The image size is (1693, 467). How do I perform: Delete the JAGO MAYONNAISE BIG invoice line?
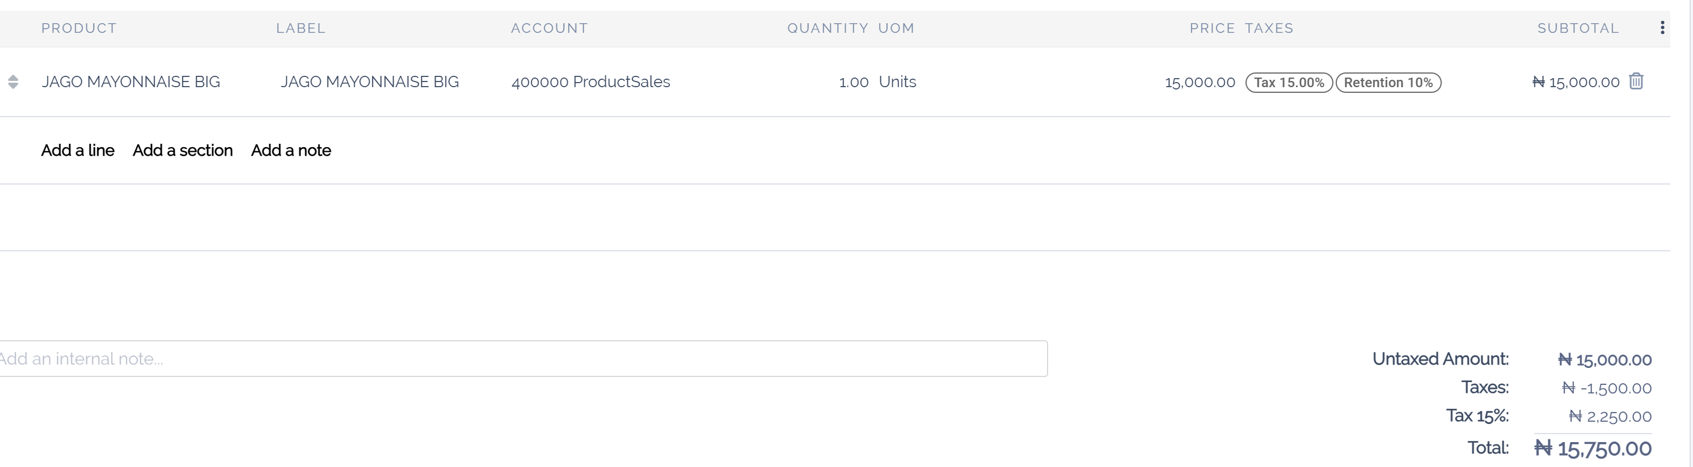pos(1636,82)
